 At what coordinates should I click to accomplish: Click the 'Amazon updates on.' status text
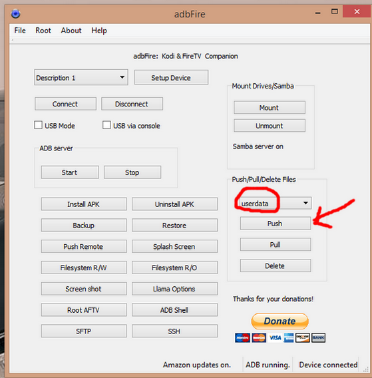(197, 365)
